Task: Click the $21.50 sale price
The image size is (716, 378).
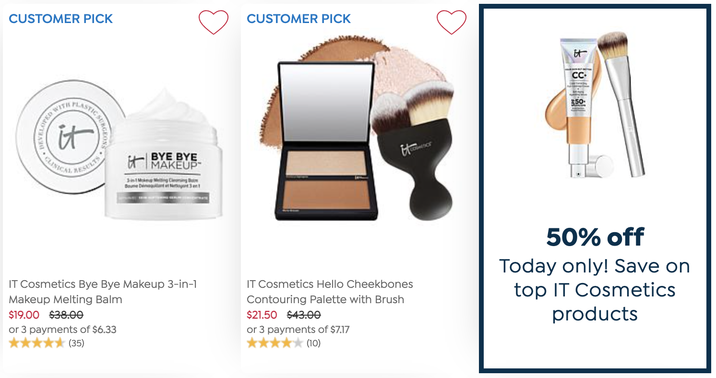Action: pos(262,315)
